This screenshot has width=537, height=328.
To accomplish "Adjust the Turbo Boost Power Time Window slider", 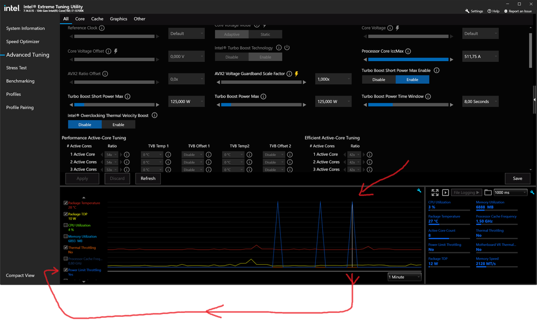I will [x=408, y=105].
